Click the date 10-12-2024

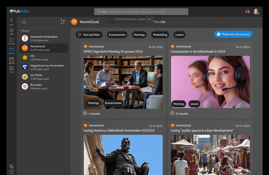pos(243,126)
